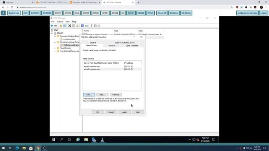Click the Back arrow in DNS Manager toolbar
This screenshot has width=269, height=151.
pos(52,26)
